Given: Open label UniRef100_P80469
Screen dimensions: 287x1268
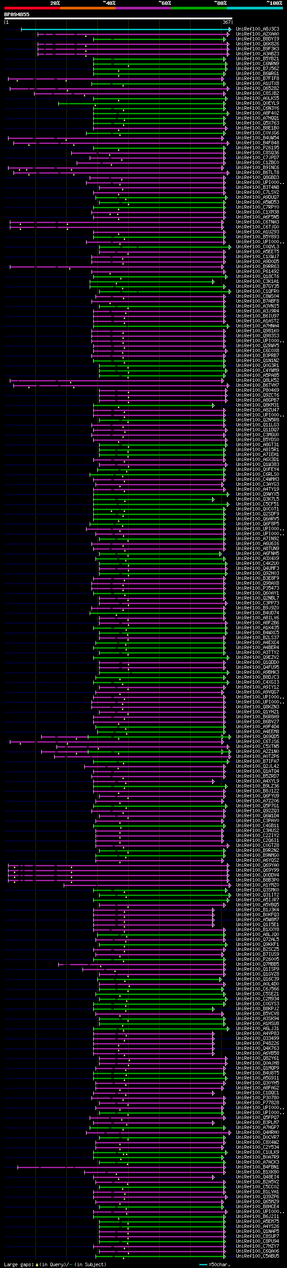Looking at the screenshot, I should 257,390.
